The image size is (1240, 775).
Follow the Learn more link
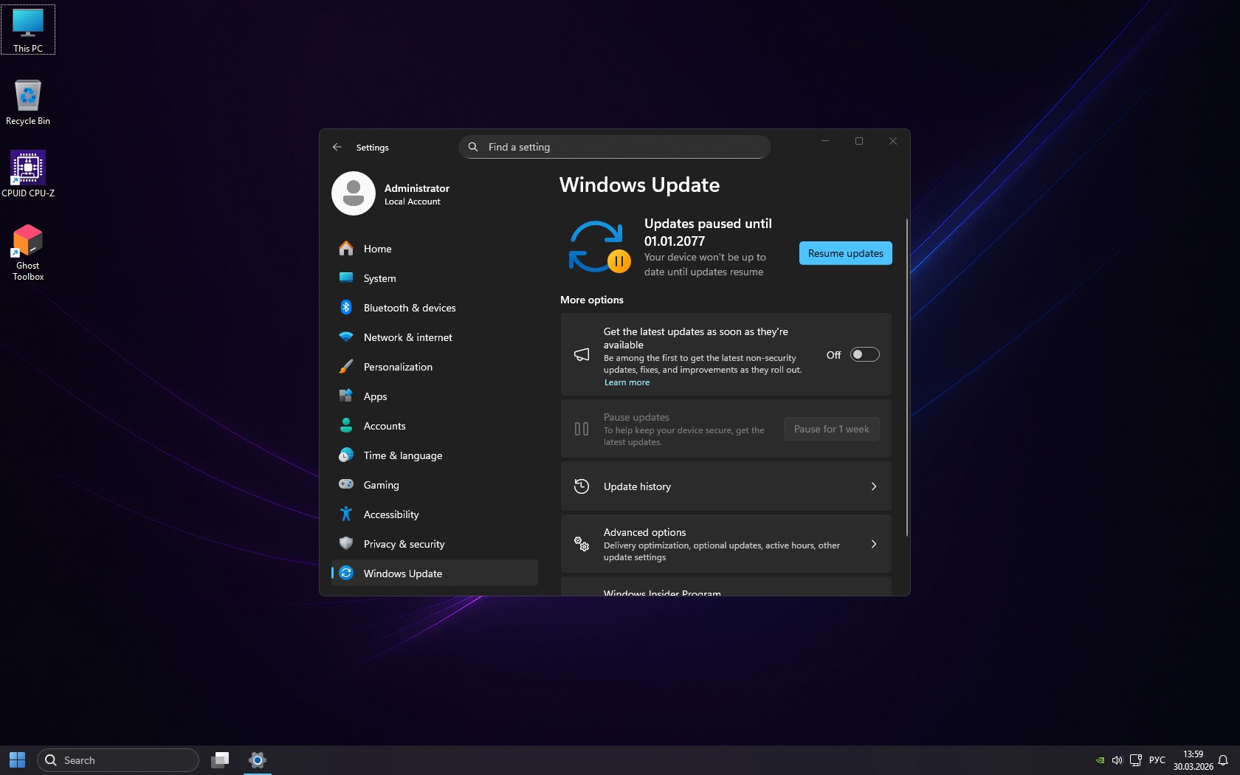click(x=627, y=382)
